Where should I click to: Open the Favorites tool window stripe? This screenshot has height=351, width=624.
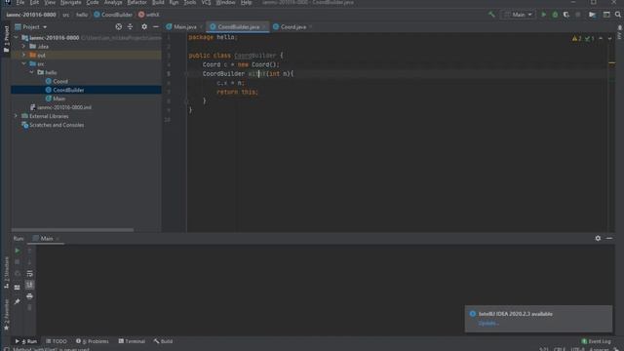pos(7,314)
